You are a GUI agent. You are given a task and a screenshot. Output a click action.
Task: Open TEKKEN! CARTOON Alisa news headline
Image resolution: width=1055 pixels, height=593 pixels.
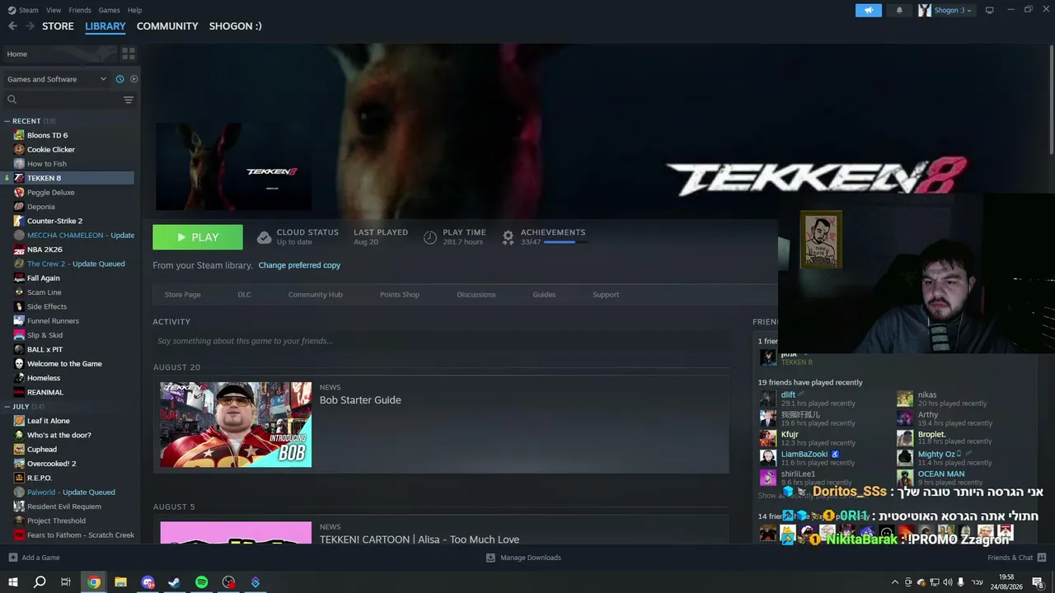pyautogui.click(x=420, y=539)
